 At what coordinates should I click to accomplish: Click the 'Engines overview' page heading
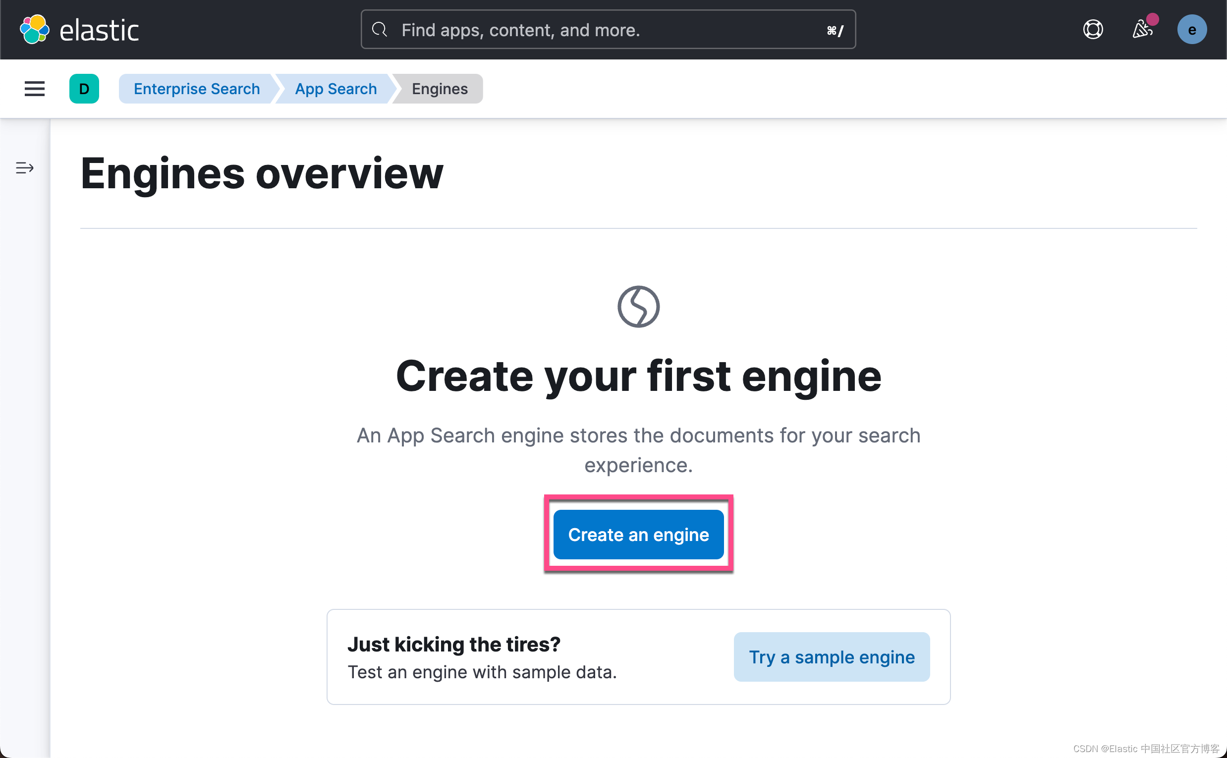pos(262,173)
